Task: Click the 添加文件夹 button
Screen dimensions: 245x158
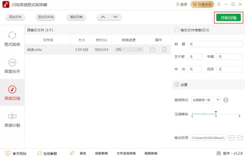Action: 46,17
